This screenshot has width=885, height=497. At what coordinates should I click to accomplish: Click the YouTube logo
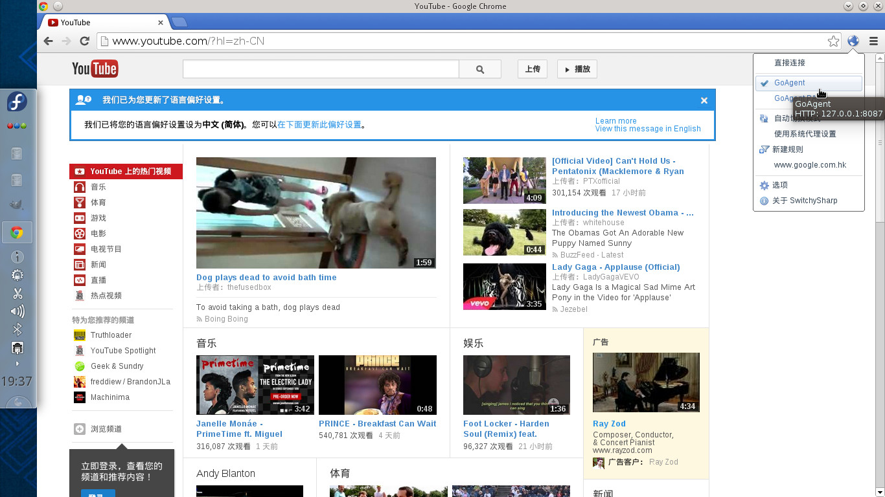[x=95, y=69]
